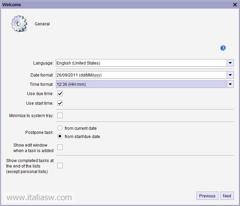
Task: Click the General settings gear icon
Action: point(19,24)
